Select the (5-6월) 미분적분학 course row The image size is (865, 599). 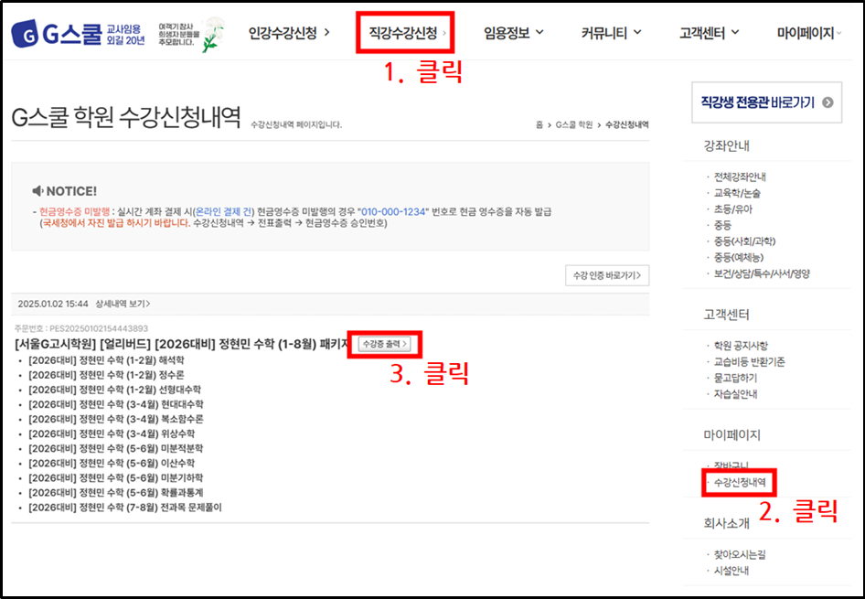tap(116, 448)
